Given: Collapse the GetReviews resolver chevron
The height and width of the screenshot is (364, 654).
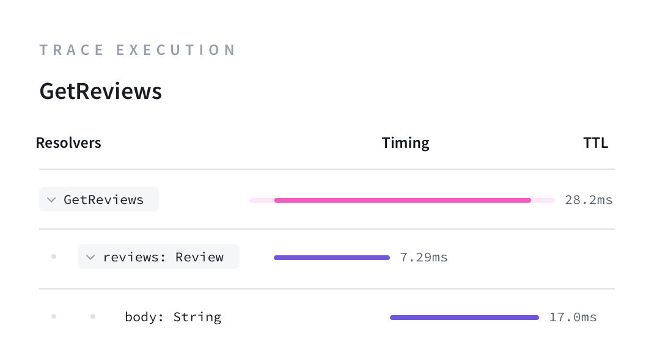Looking at the screenshot, I should click(x=51, y=200).
